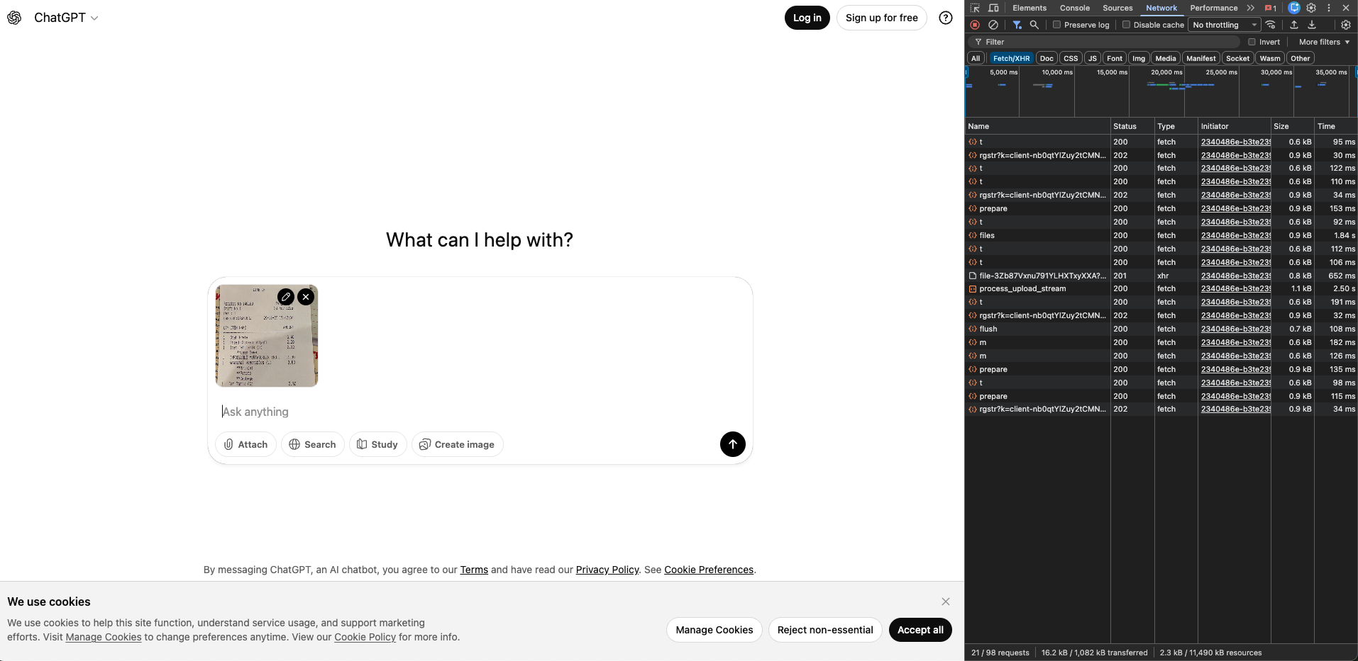Select the Fetch/XHR request filter
The height and width of the screenshot is (661, 1358).
1011,58
